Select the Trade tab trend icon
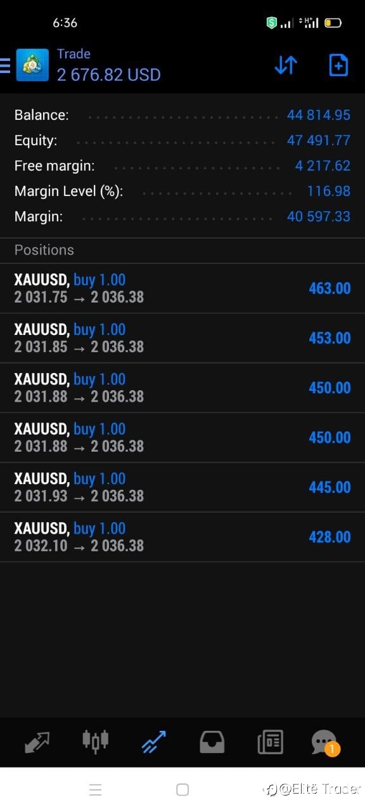 coord(154,742)
